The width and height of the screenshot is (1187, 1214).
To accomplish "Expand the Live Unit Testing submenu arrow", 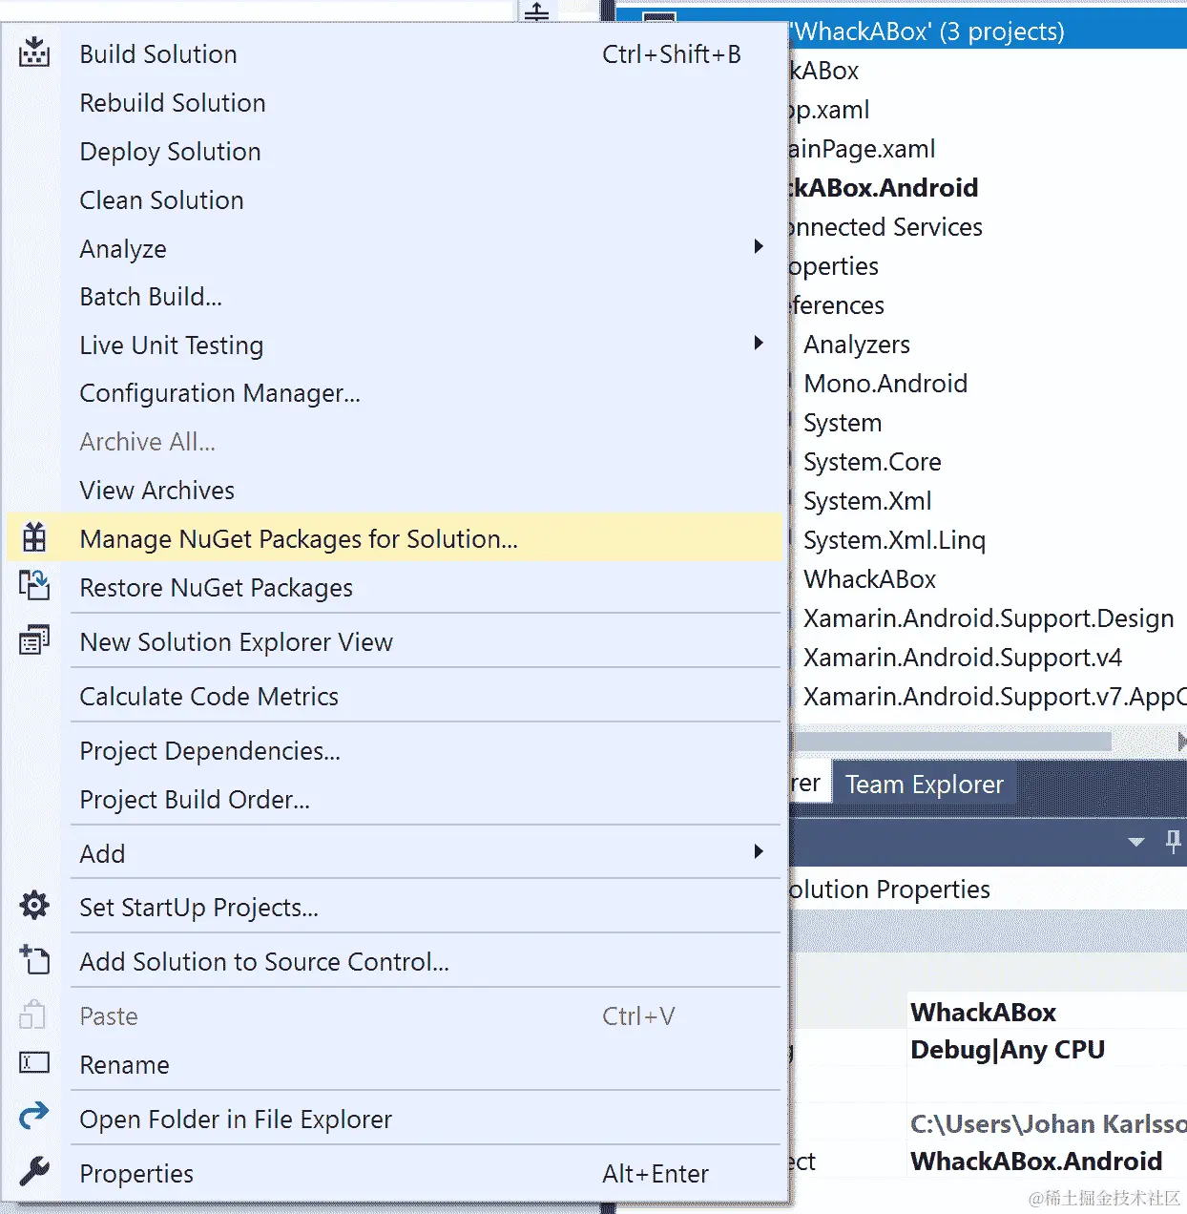I will pyautogui.click(x=759, y=343).
